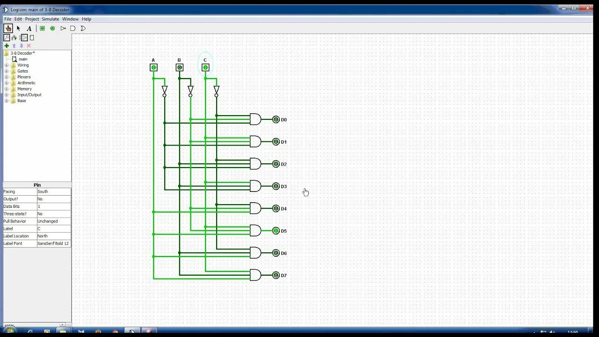Image resolution: width=599 pixels, height=337 pixels.
Task: Edit Label Font SansSerif Bold 12
Action: pos(54,243)
